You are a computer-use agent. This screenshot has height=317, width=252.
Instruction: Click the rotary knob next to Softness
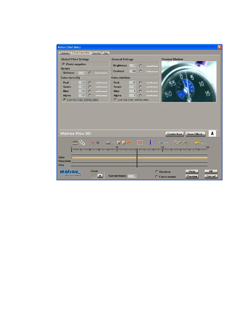coord(90,73)
